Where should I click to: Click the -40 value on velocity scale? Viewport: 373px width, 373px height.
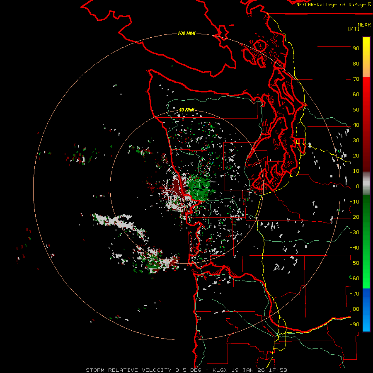354,248
